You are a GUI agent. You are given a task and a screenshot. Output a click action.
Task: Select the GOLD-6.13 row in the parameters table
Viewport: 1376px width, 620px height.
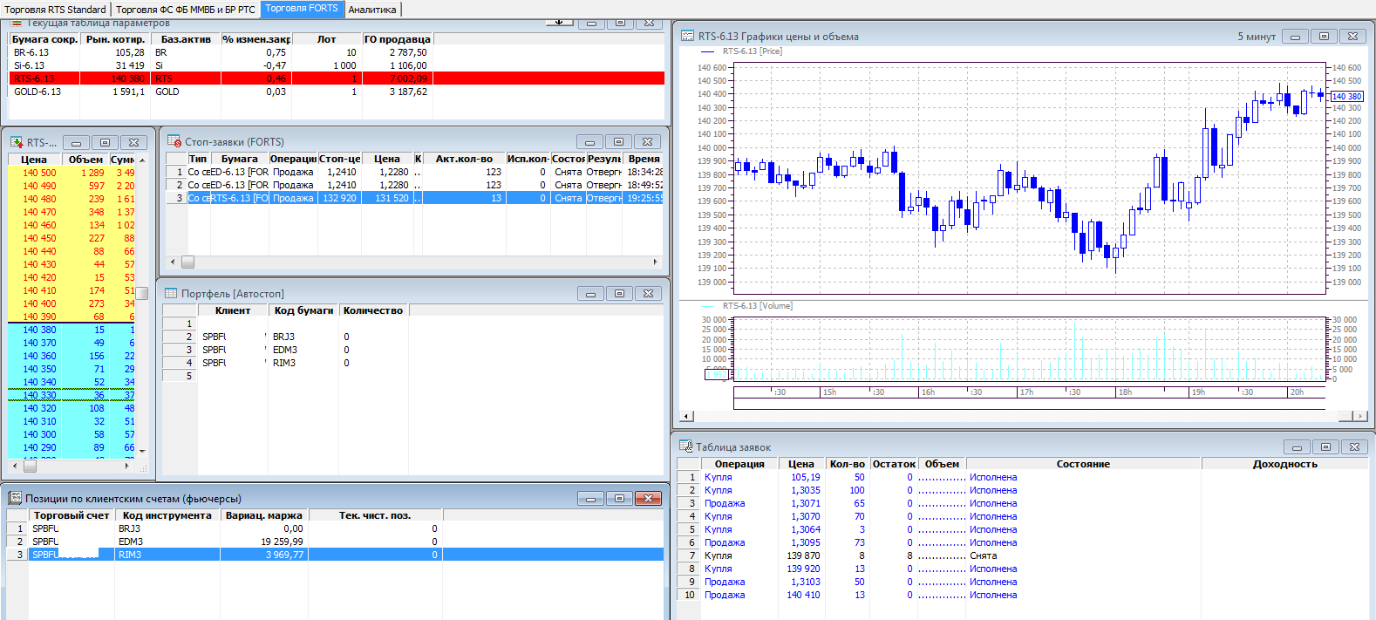pyautogui.click(x=37, y=92)
